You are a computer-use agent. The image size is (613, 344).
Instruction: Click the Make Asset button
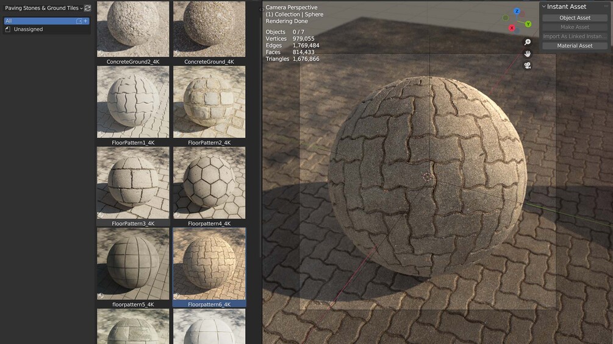(575, 27)
